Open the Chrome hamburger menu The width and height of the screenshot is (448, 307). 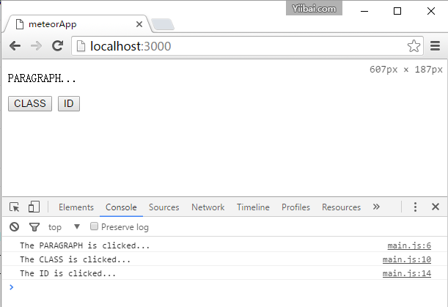[435, 46]
